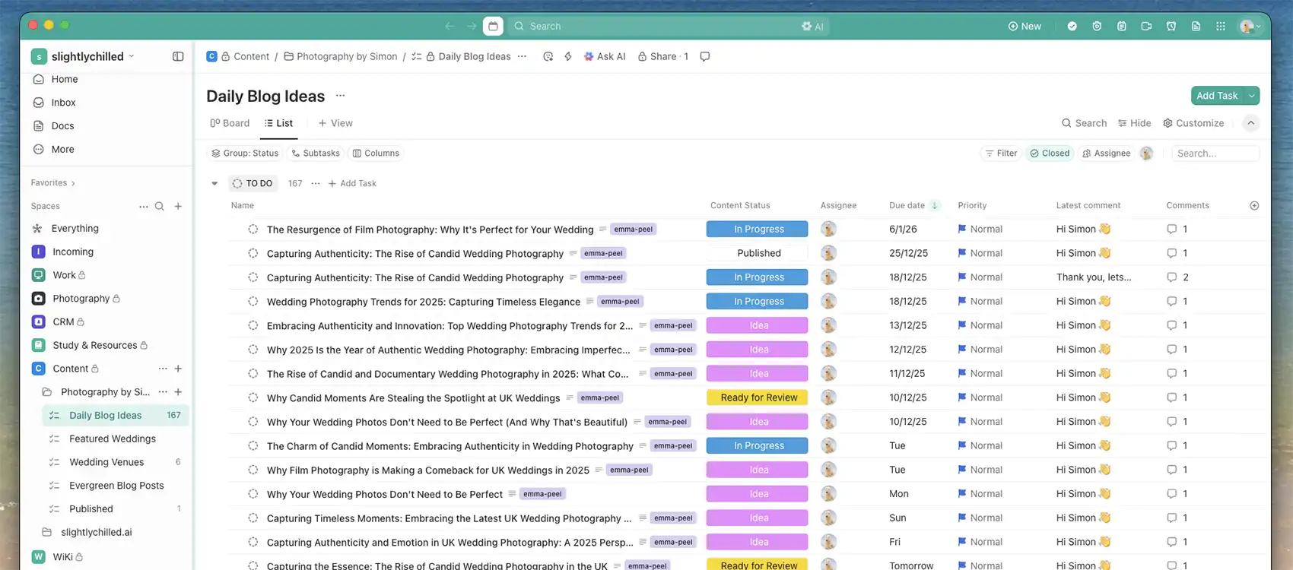Screen dimensions: 1293x570
Task: Open the AI button in search bar
Action: pyautogui.click(x=812, y=26)
